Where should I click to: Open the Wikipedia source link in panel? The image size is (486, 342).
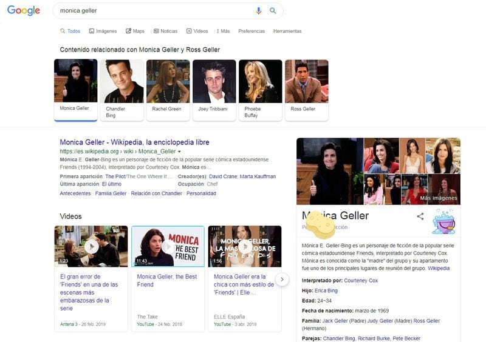[x=439, y=269]
